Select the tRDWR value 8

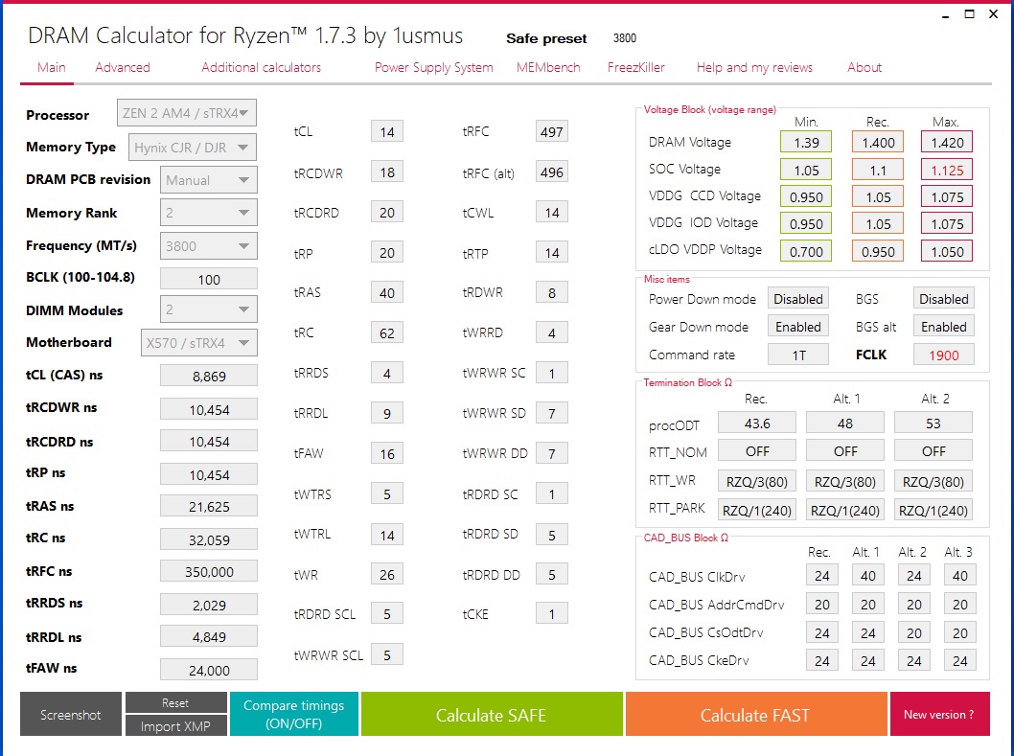coord(552,293)
